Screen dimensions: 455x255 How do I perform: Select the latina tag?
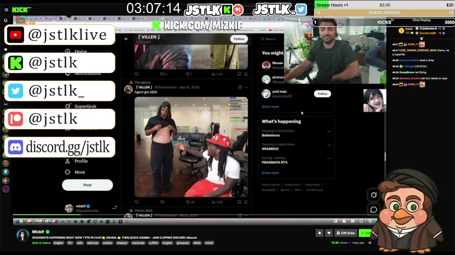point(197,243)
